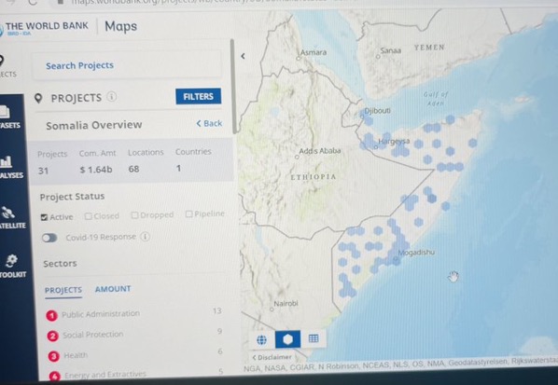The width and height of the screenshot is (558, 385).
Task: Open the Toolkit gear icon
Action: coord(11,261)
